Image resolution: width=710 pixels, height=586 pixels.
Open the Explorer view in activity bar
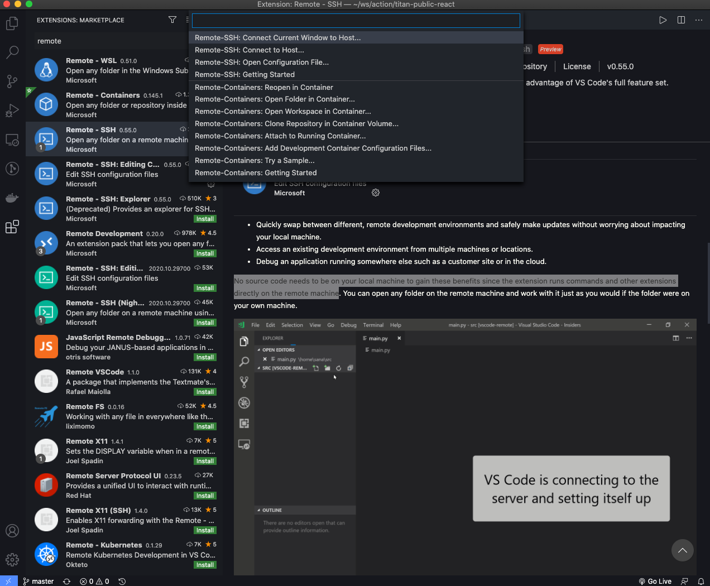click(x=12, y=23)
